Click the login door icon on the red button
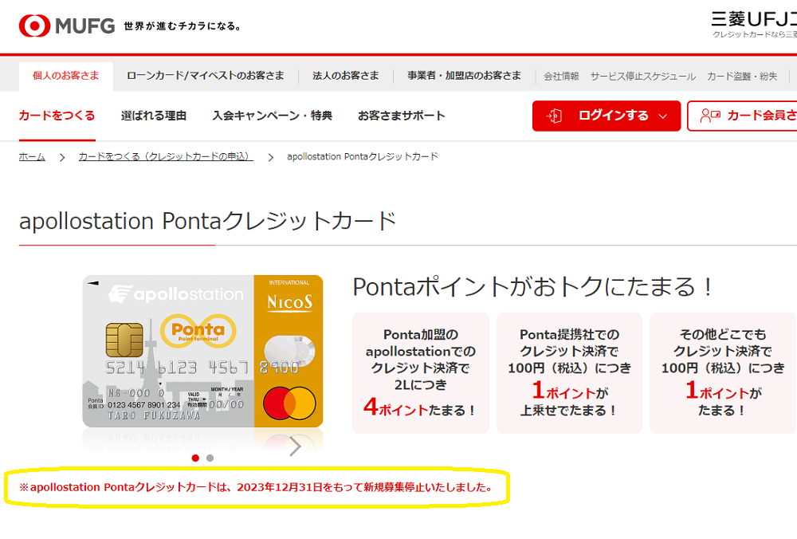The image size is (797, 539). pyautogui.click(x=554, y=116)
